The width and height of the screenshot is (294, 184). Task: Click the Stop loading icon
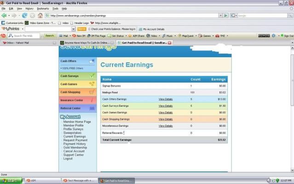point(32,15)
